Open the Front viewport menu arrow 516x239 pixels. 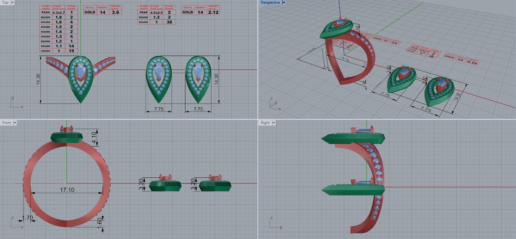pos(15,123)
